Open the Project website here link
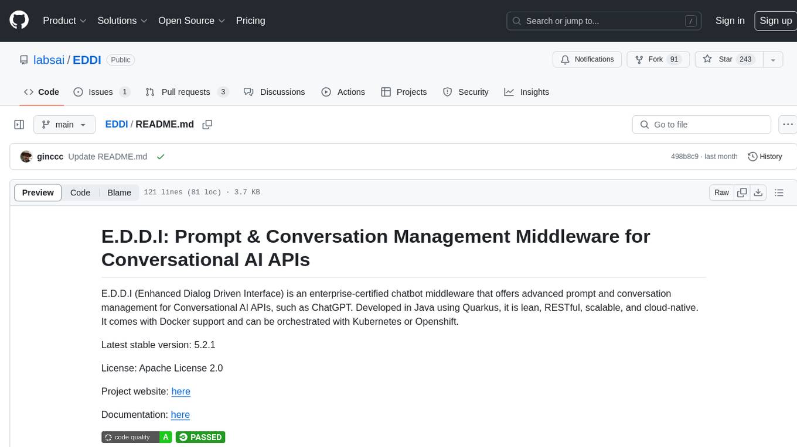Viewport: 797px width, 447px height. pyautogui.click(x=181, y=391)
